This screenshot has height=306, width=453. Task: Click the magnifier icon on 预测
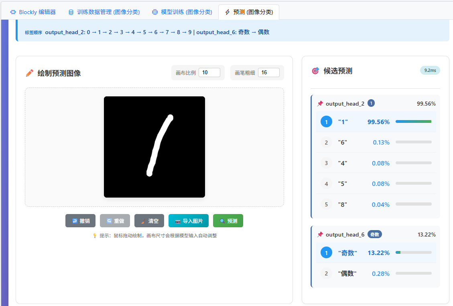[222, 221]
